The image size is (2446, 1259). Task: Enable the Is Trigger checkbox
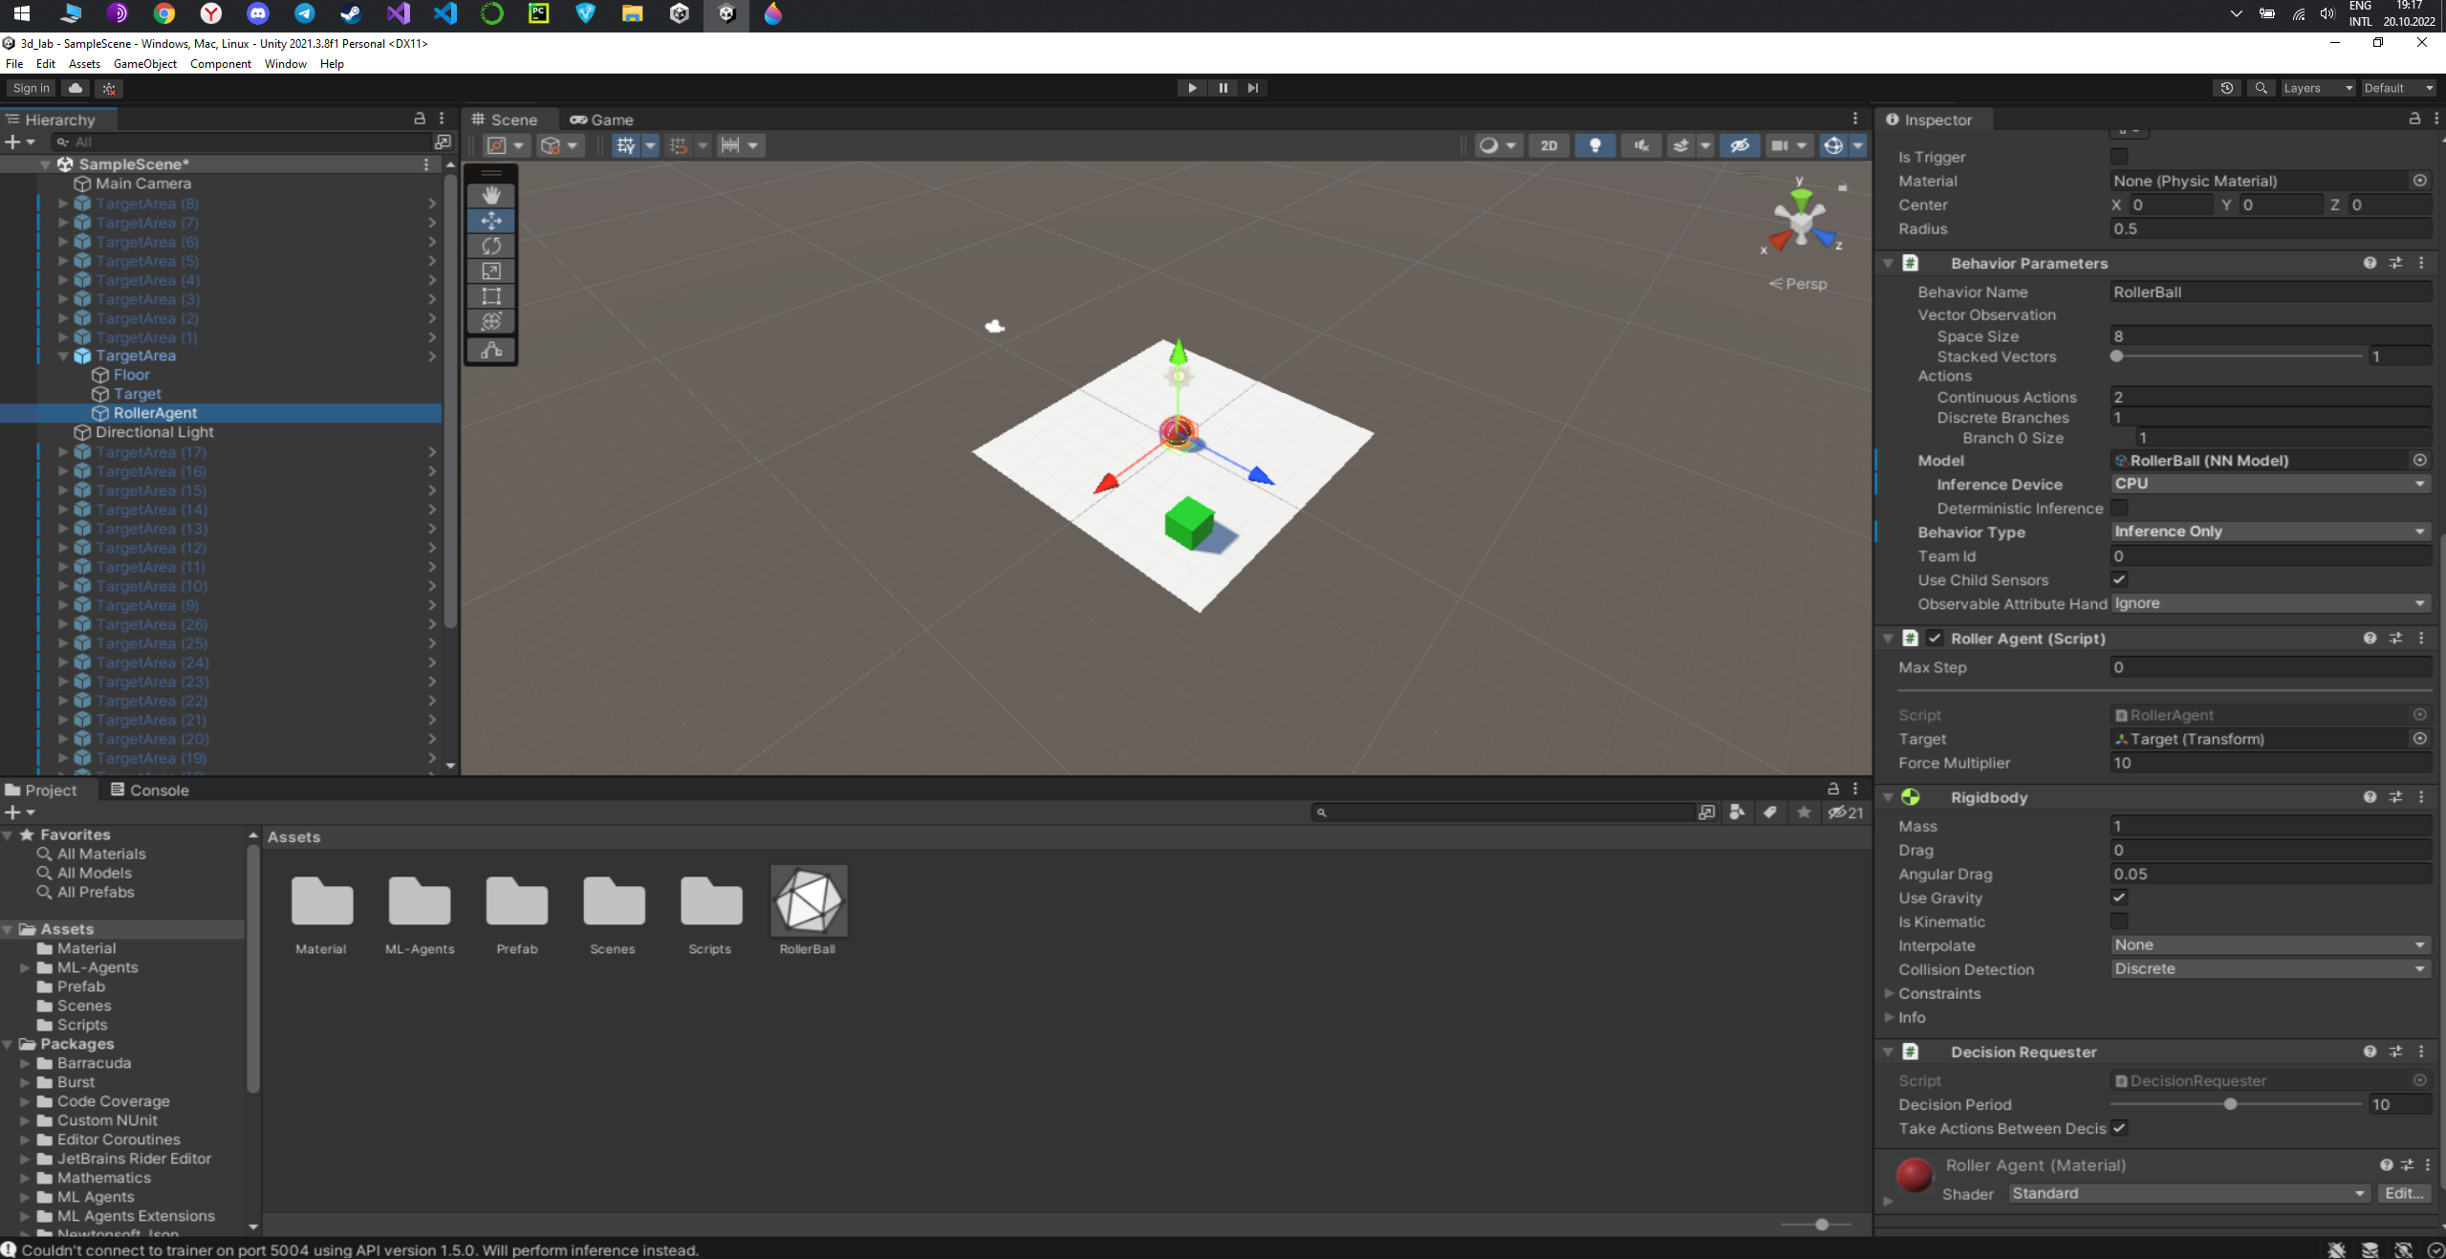[x=2119, y=157]
